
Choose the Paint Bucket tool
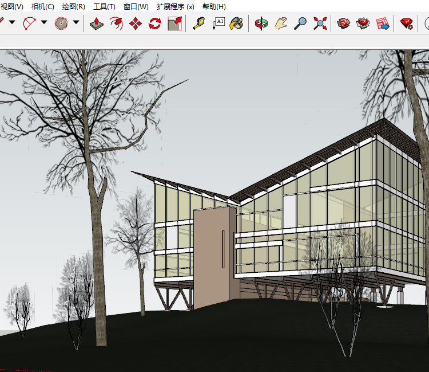point(237,24)
